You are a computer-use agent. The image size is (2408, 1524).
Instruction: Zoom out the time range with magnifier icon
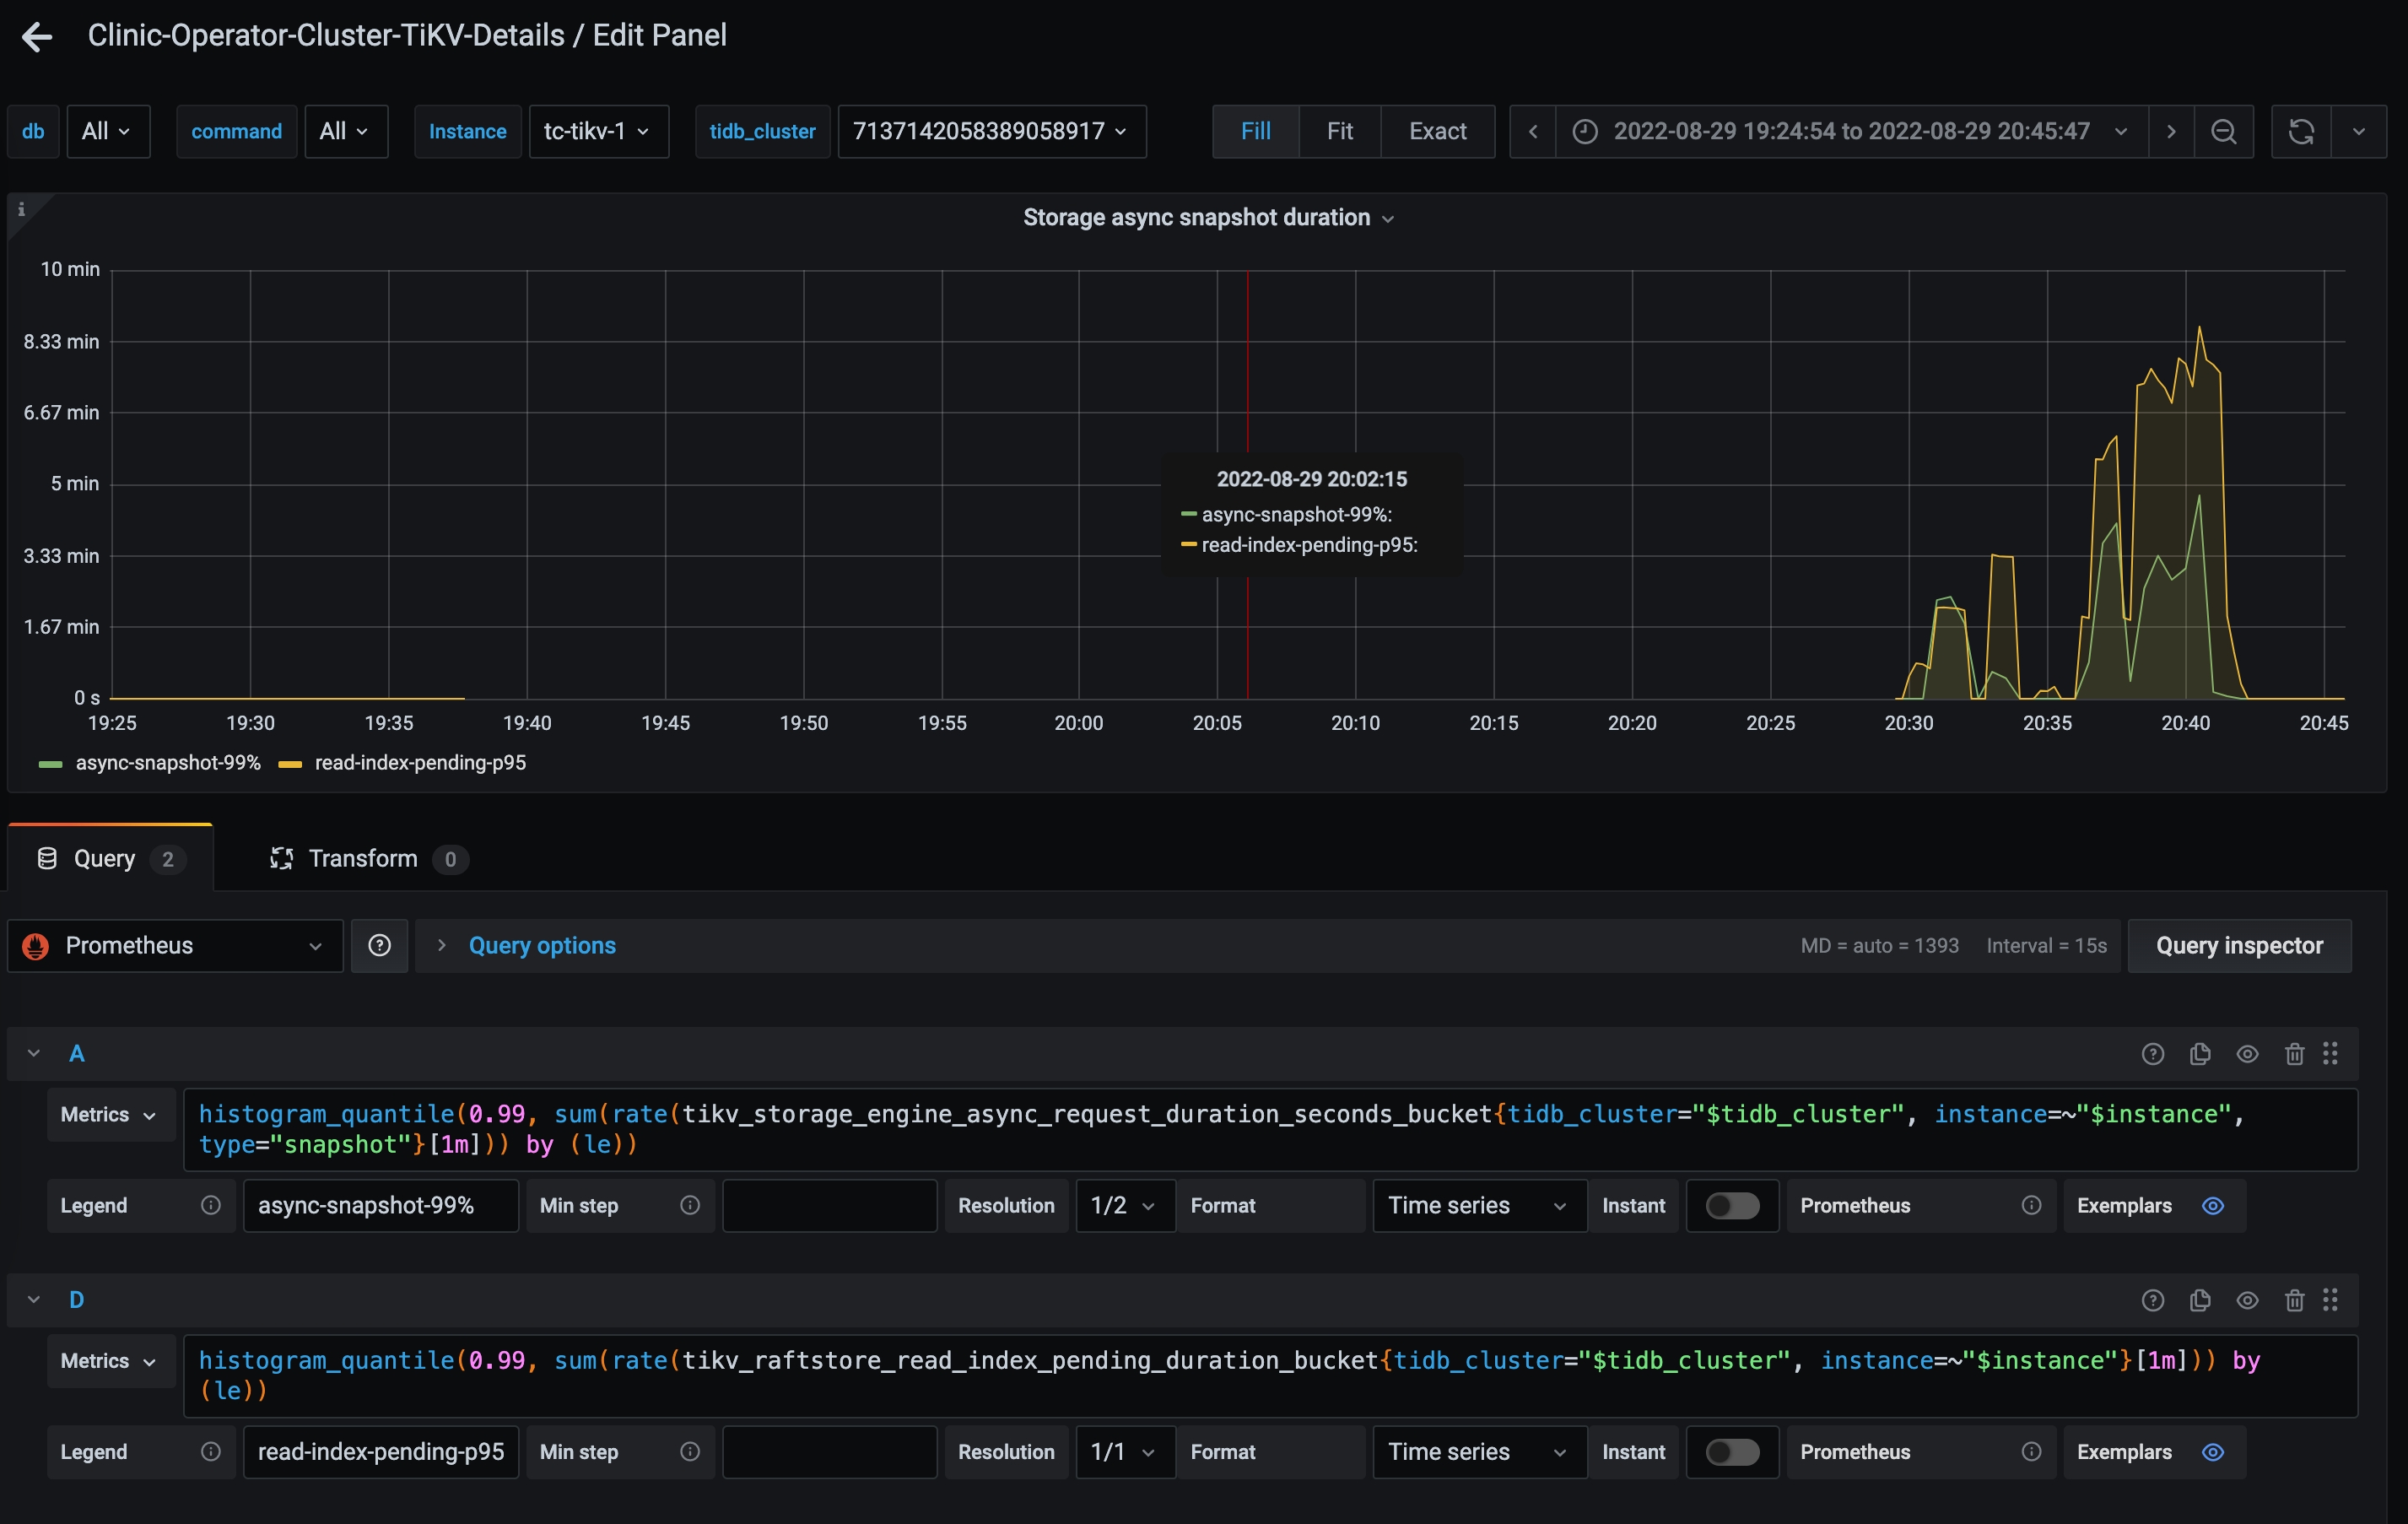coord(2224,131)
